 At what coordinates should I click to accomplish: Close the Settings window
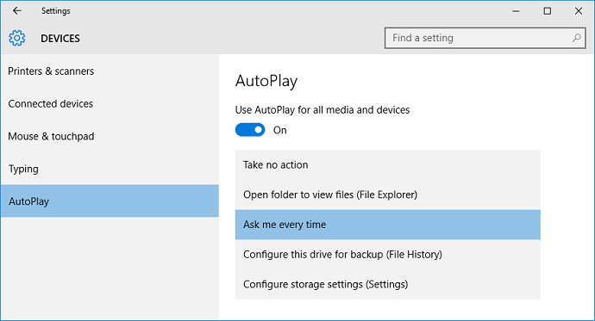tap(579, 11)
